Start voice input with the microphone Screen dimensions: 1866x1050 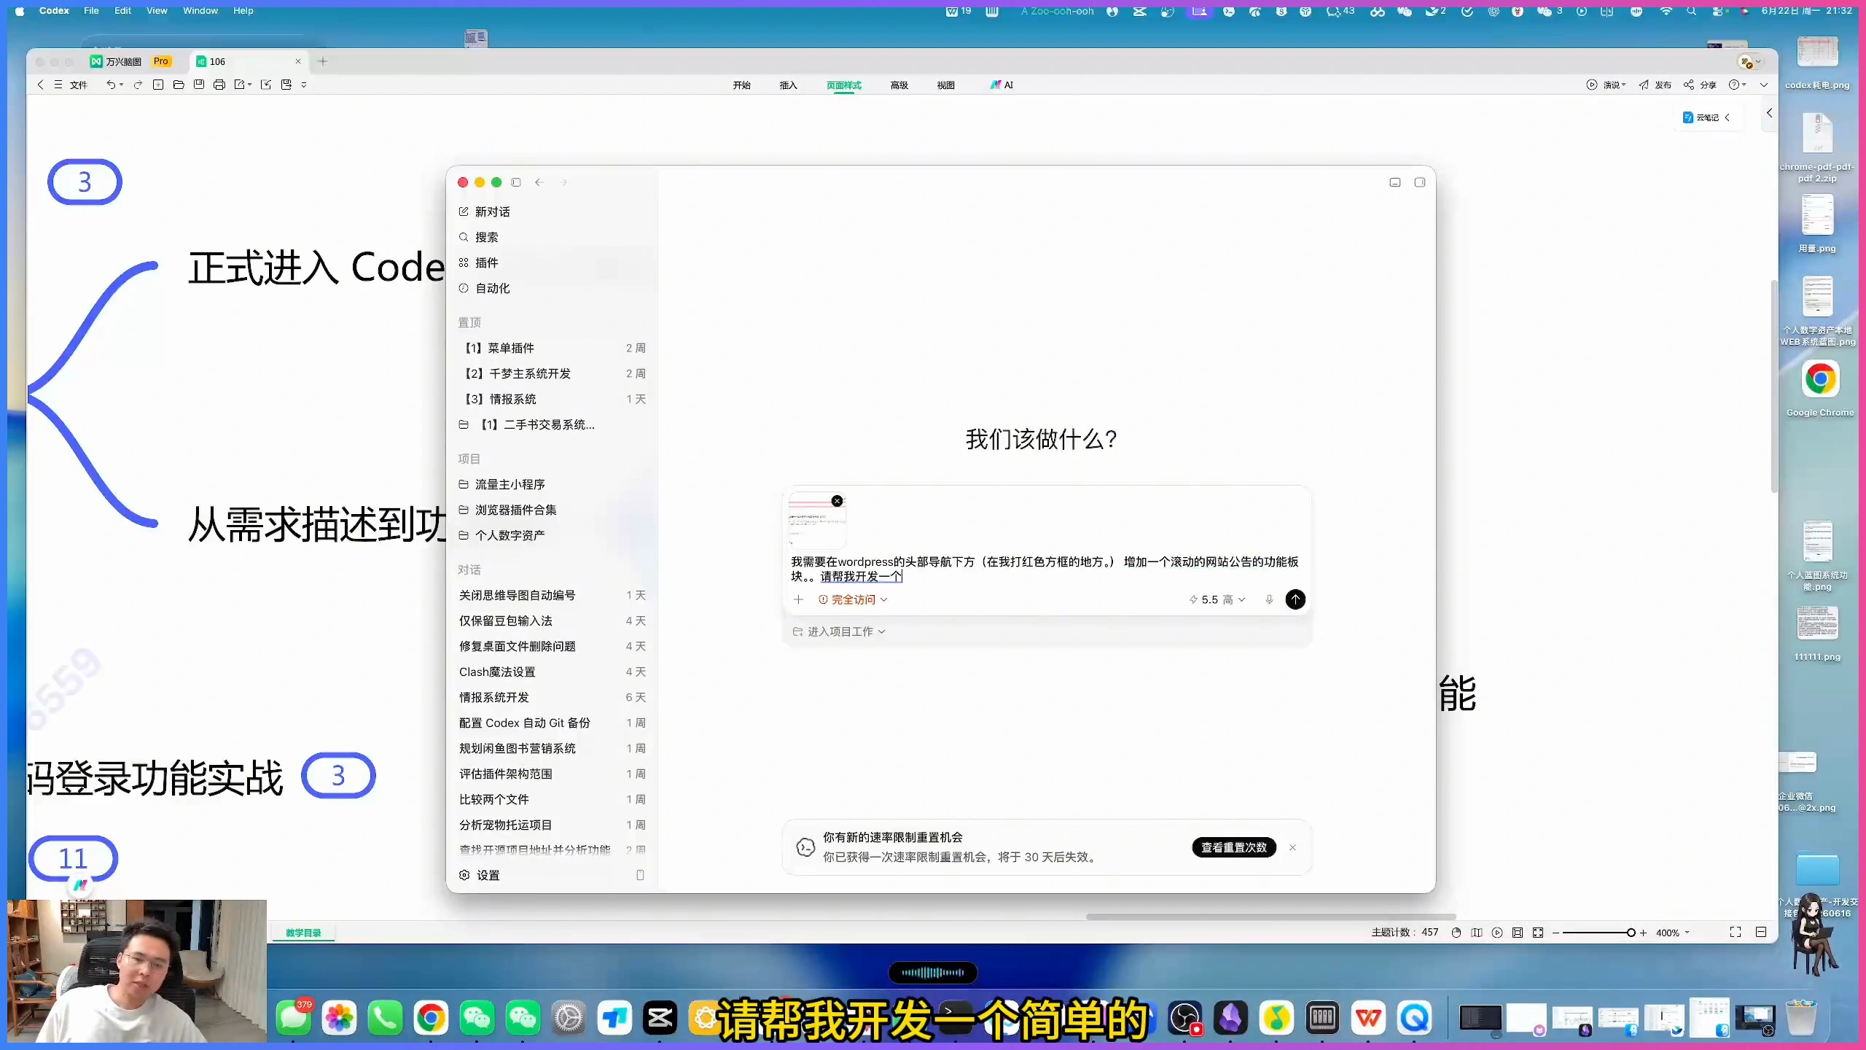(x=1269, y=599)
